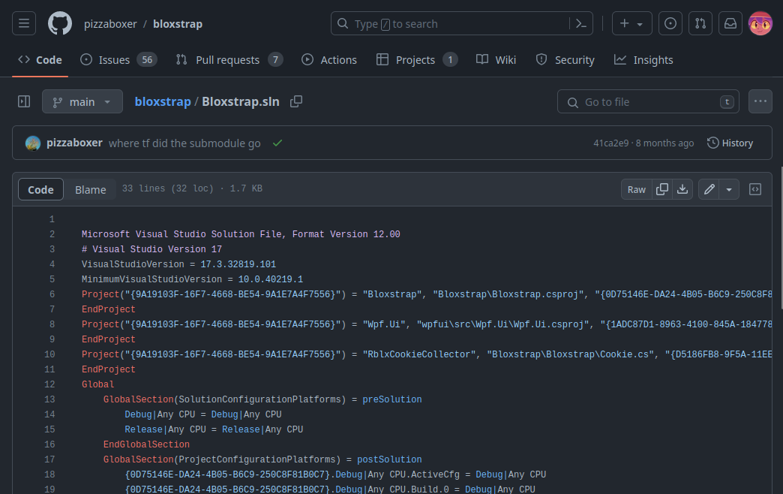Click the GitHub logo icon
Viewport: 783px width, 494px height.
[60, 24]
